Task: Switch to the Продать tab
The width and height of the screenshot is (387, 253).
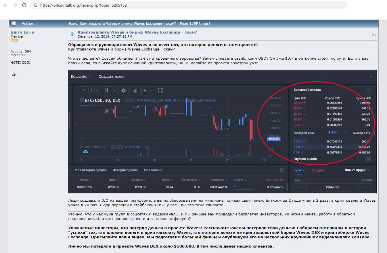Action: pyautogui.click(x=319, y=170)
